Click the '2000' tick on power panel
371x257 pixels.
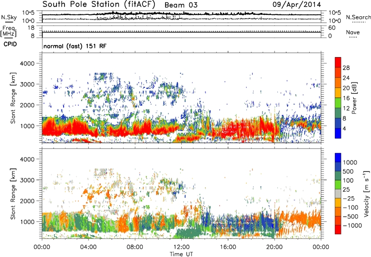(27, 105)
